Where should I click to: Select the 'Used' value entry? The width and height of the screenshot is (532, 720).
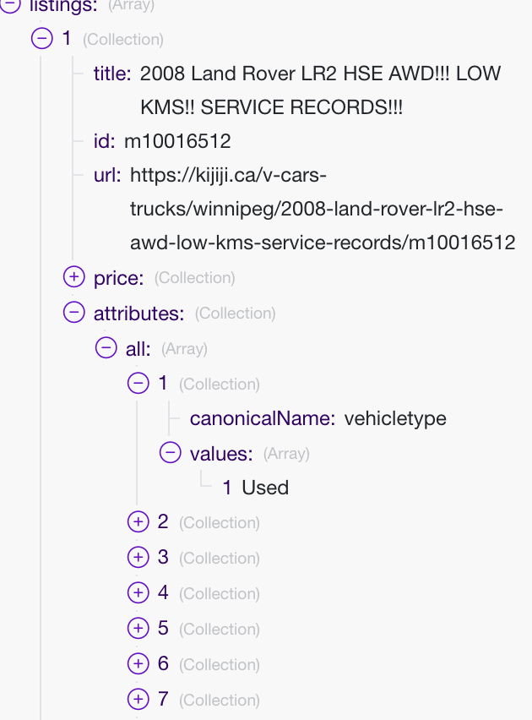[265, 488]
